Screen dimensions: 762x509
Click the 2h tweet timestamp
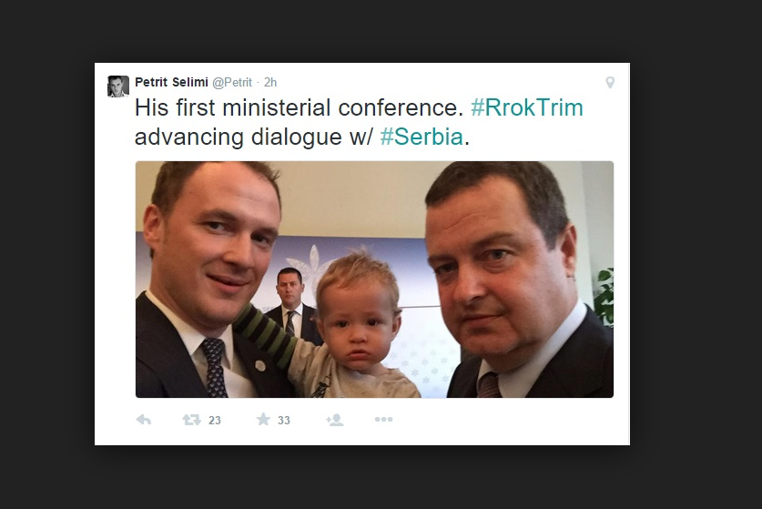pyautogui.click(x=270, y=82)
